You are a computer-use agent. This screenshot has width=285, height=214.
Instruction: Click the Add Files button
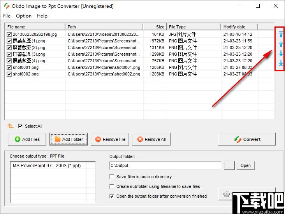(27, 139)
